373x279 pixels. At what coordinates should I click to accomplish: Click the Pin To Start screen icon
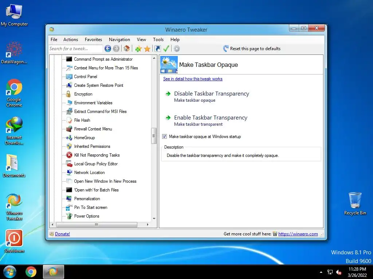pyautogui.click(x=69, y=207)
